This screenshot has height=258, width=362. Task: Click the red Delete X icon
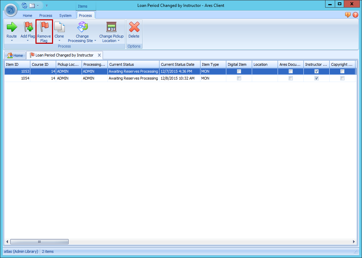[134, 27]
